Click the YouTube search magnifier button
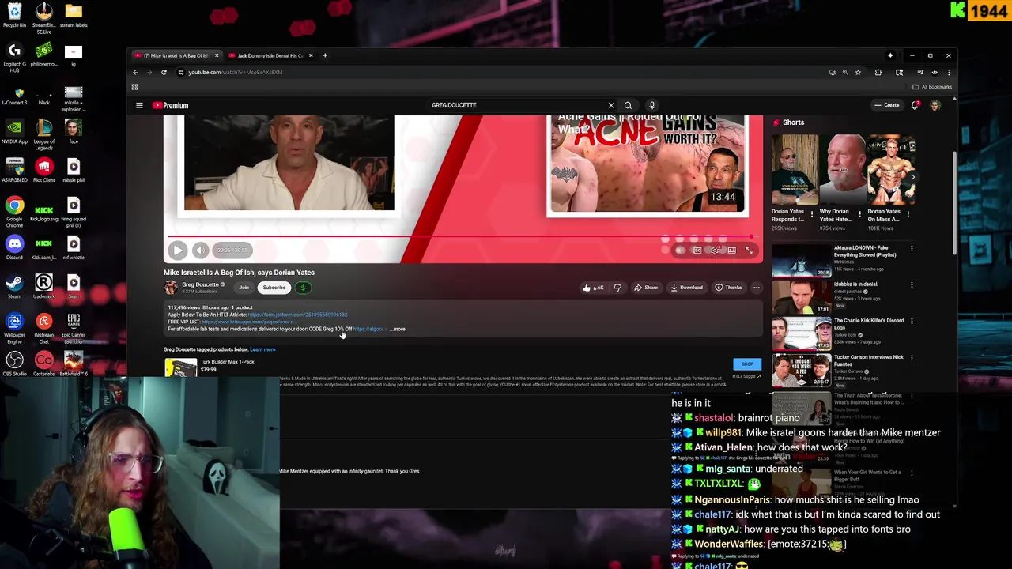 tap(628, 105)
